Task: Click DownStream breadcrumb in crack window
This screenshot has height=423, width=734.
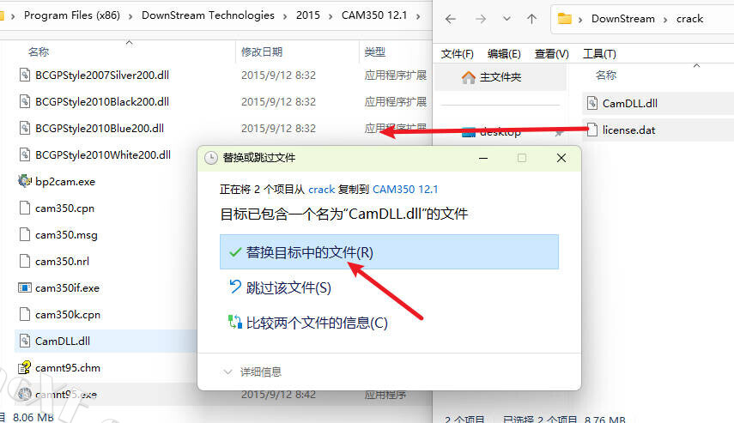Action: (x=623, y=19)
